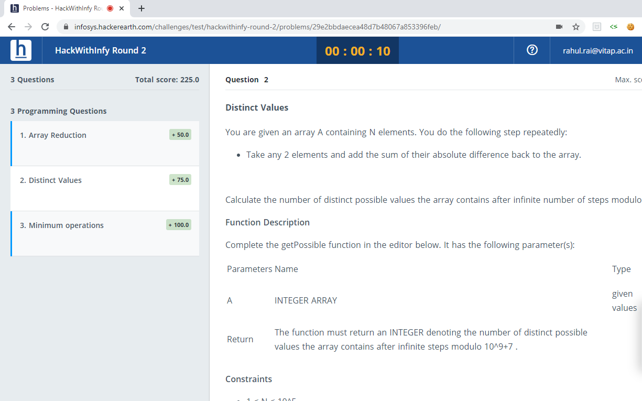Open the help question mark icon
This screenshot has width=642, height=401.
pyautogui.click(x=532, y=50)
